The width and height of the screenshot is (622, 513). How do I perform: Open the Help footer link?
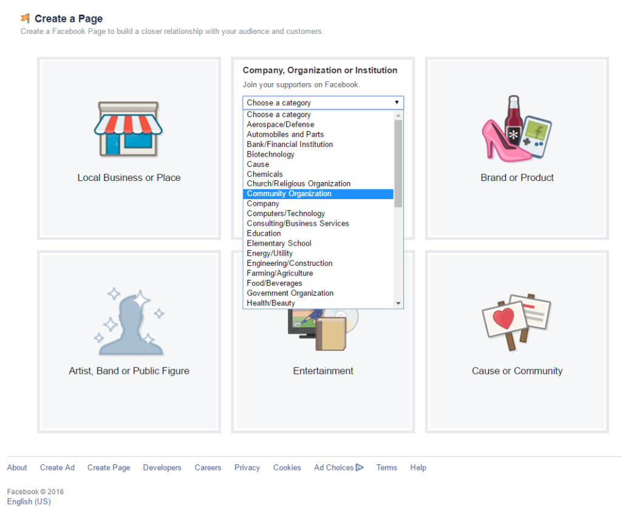[418, 467]
